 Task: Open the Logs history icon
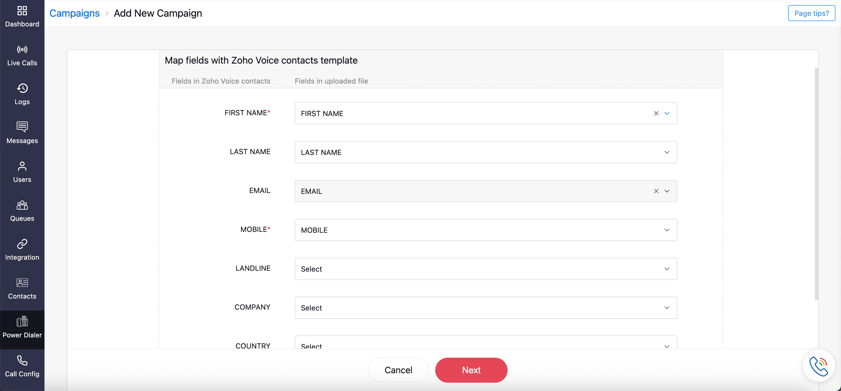coord(22,88)
